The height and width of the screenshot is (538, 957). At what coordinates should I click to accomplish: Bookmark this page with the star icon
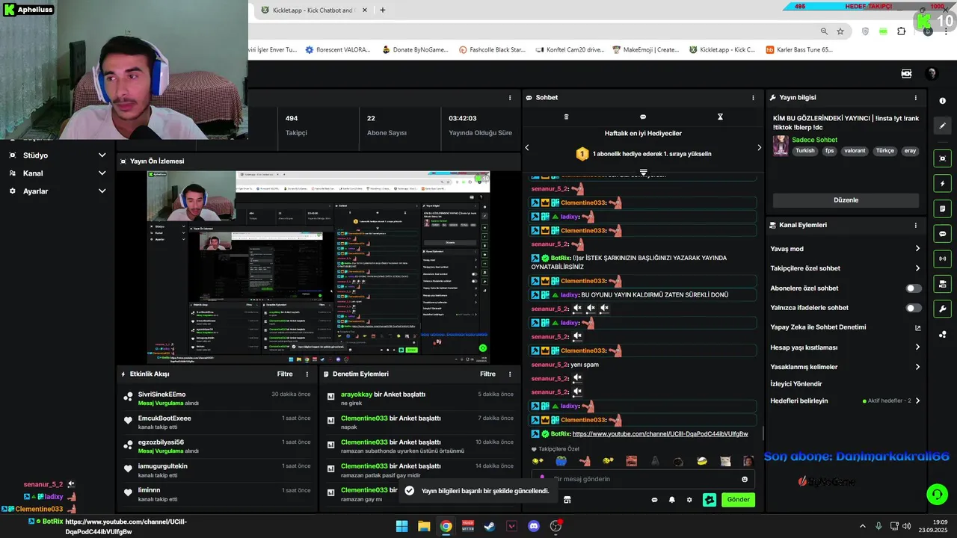pos(840,31)
